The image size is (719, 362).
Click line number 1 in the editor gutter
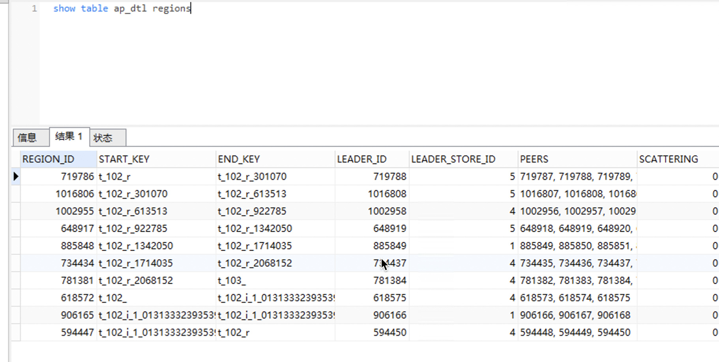34,9
